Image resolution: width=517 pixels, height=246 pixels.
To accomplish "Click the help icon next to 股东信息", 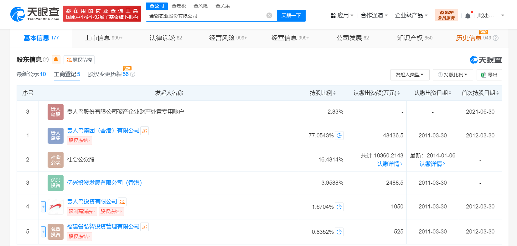I will tap(46, 59).
